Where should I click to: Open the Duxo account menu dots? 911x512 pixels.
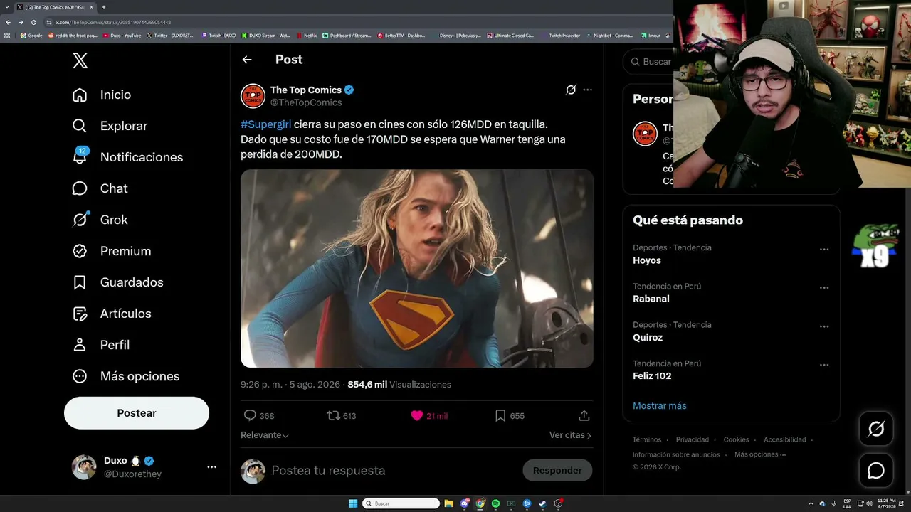click(211, 467)
